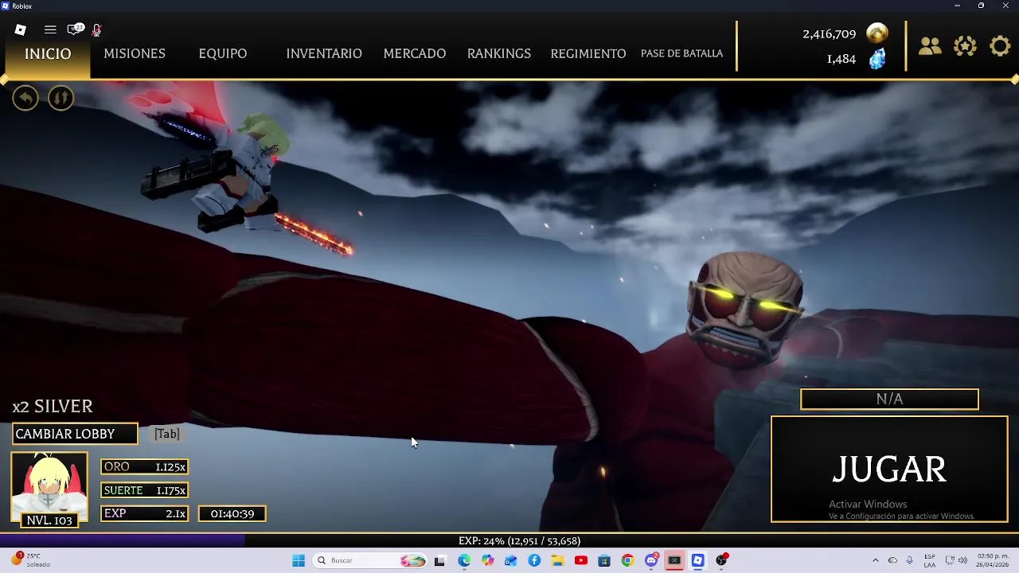
Task: Click the JUGAR play button
Action: click(x=889, y=469)
